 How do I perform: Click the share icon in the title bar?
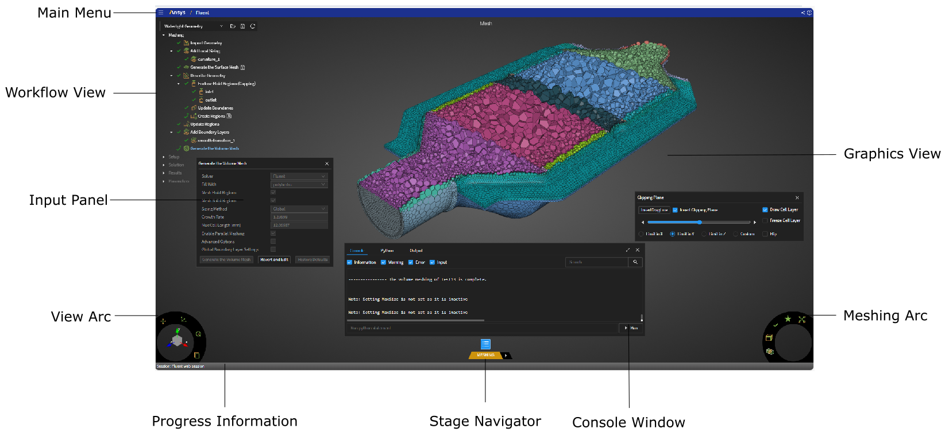(x=803, y=12)
